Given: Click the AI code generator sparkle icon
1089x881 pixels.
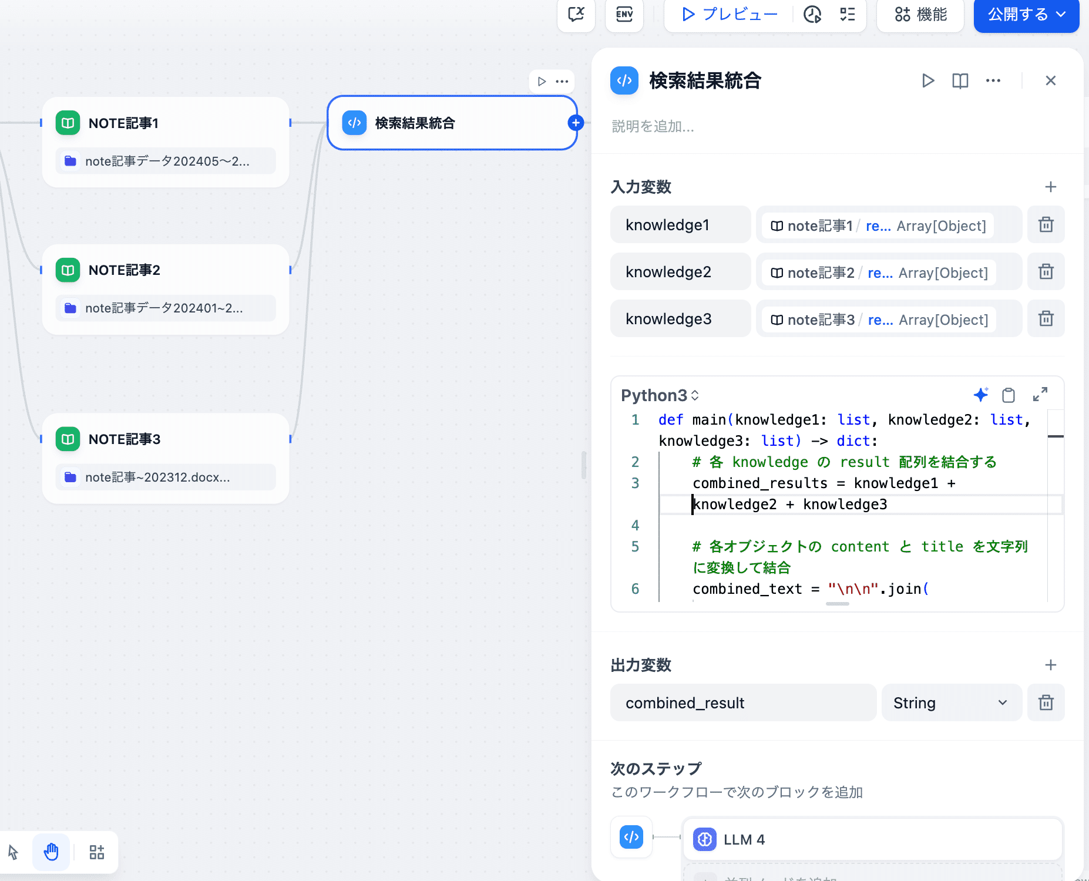Looking at the screenshot, I should click(x=980, y=395).
